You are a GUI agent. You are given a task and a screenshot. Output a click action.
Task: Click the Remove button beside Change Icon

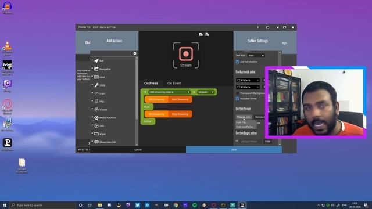point(260,117)
